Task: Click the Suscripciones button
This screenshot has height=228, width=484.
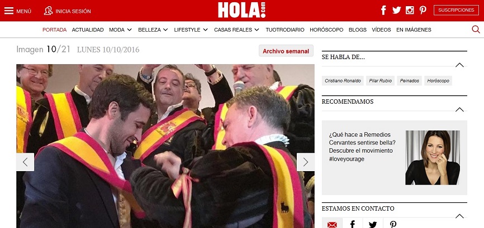Action: (x=456, y=10)
